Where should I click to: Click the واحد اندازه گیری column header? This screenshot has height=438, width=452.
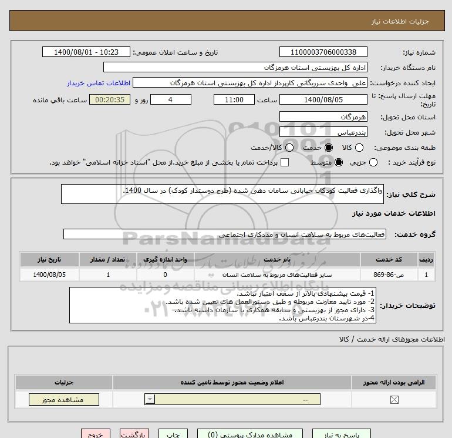click(165, 259)
